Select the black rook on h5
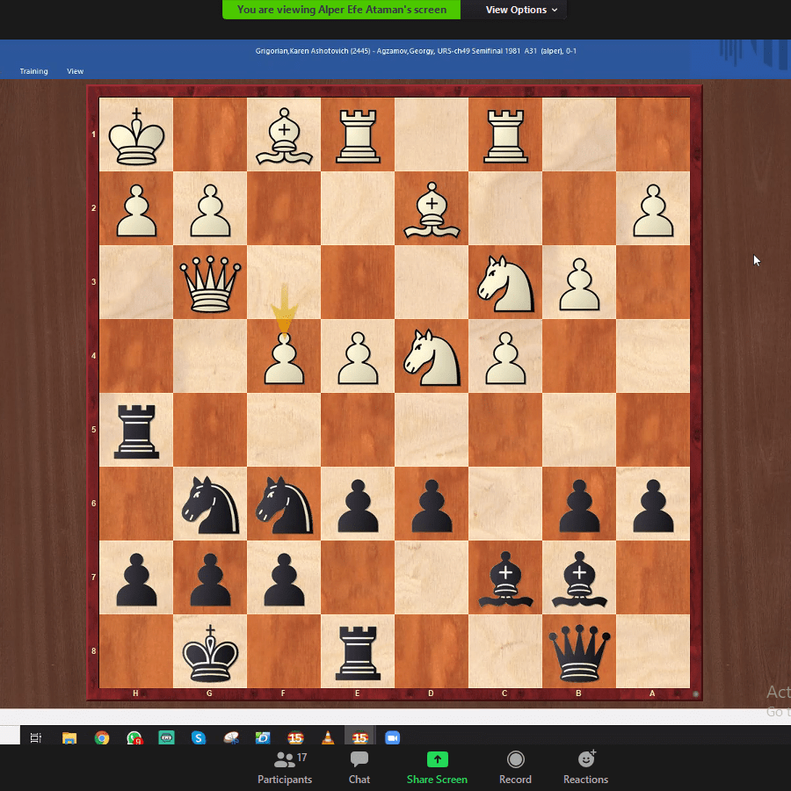 [x=136, y=431]
